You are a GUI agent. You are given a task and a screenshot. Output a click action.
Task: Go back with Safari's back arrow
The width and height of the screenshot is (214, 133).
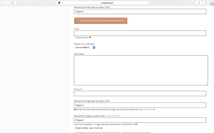(x=3, y=3)
